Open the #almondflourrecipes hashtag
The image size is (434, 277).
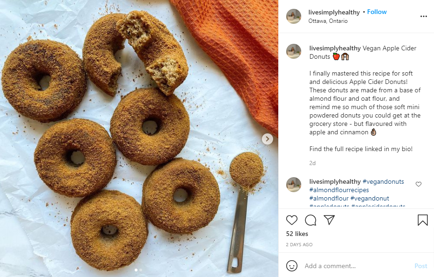tap(339, 190)
